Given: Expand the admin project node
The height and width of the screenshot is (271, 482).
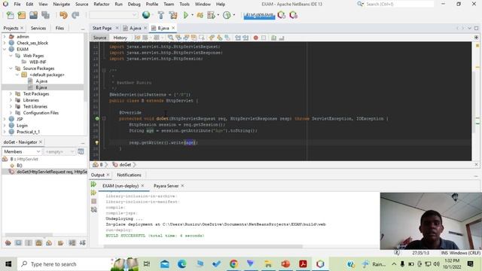Looking at the screenshot, I should click(x=5, y=37).
